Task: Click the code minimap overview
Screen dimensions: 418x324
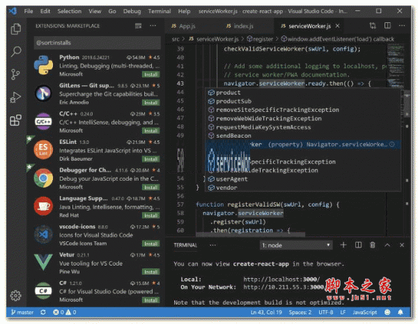Action: coord(396,67)
